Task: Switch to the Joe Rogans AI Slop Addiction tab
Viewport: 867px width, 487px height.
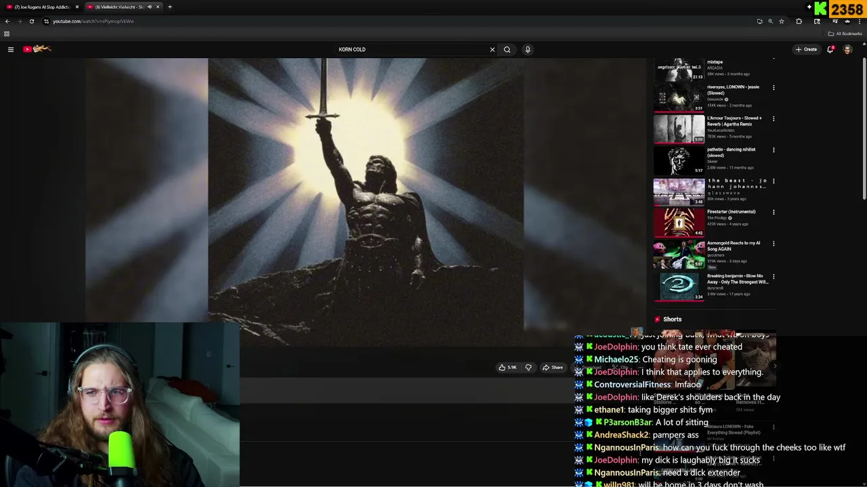Action: [x=42, y=7]
